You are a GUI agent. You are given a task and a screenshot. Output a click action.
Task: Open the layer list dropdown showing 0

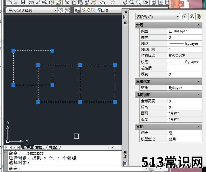tap(102, 10)
